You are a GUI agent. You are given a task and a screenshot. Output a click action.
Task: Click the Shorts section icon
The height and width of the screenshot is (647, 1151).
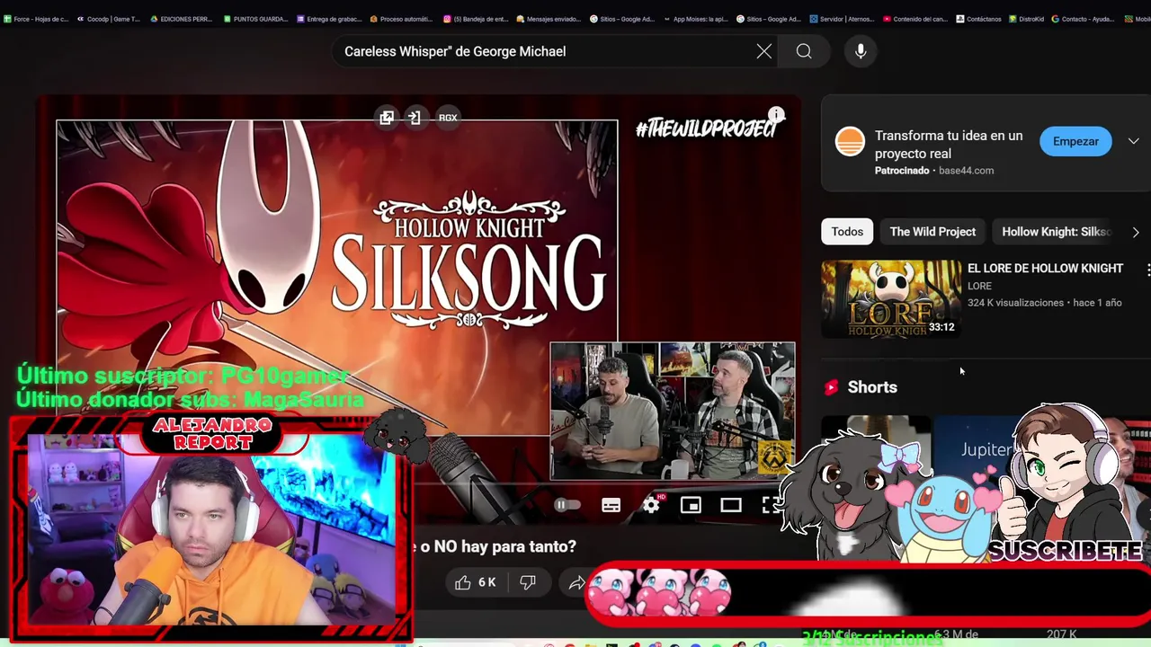click(831, 387)
